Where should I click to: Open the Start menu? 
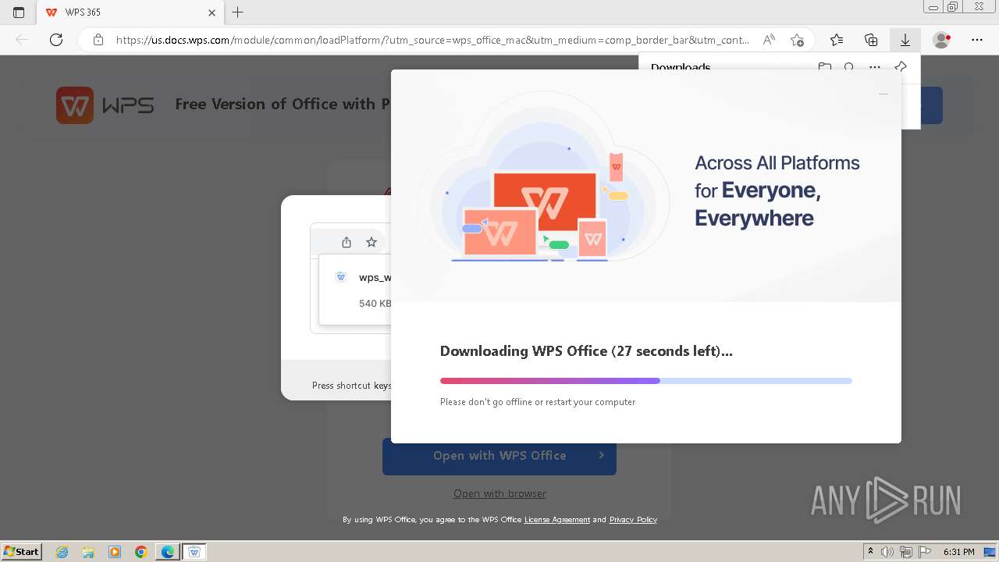pyautogui.click(x=22, y=552)
